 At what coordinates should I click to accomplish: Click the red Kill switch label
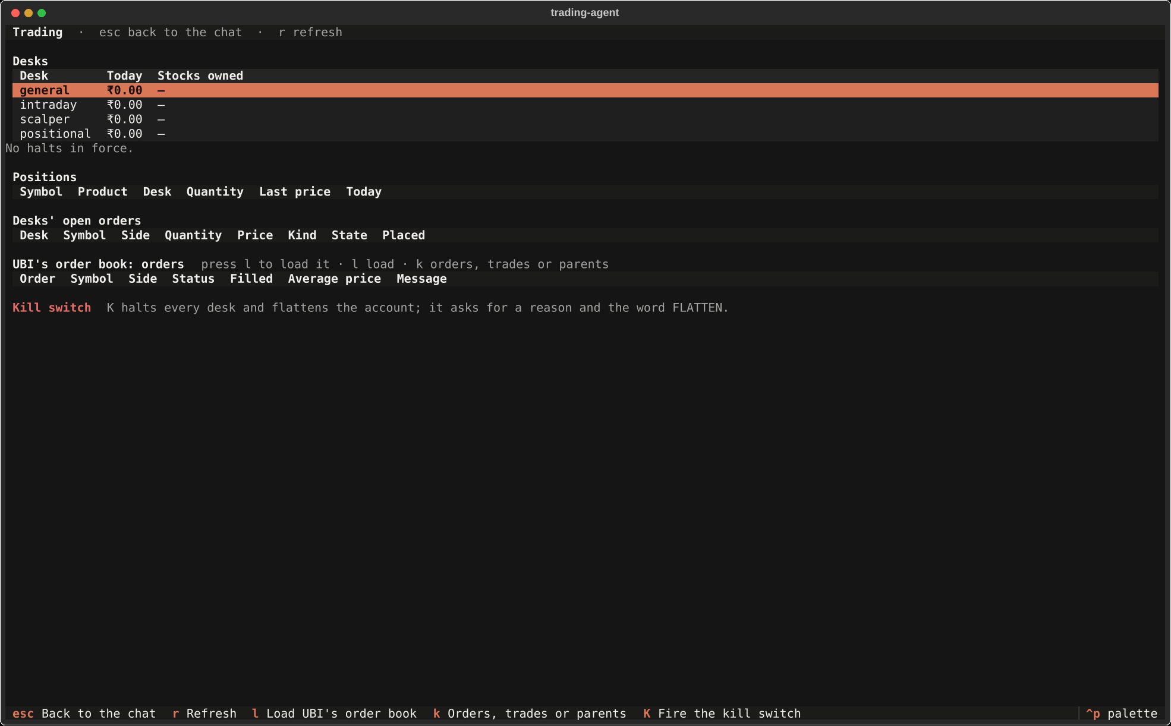click(x=52, y=308)
